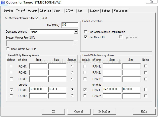158x117 pixels.
Task: Click the RAM2 Size field
Action: coord(132,73)
